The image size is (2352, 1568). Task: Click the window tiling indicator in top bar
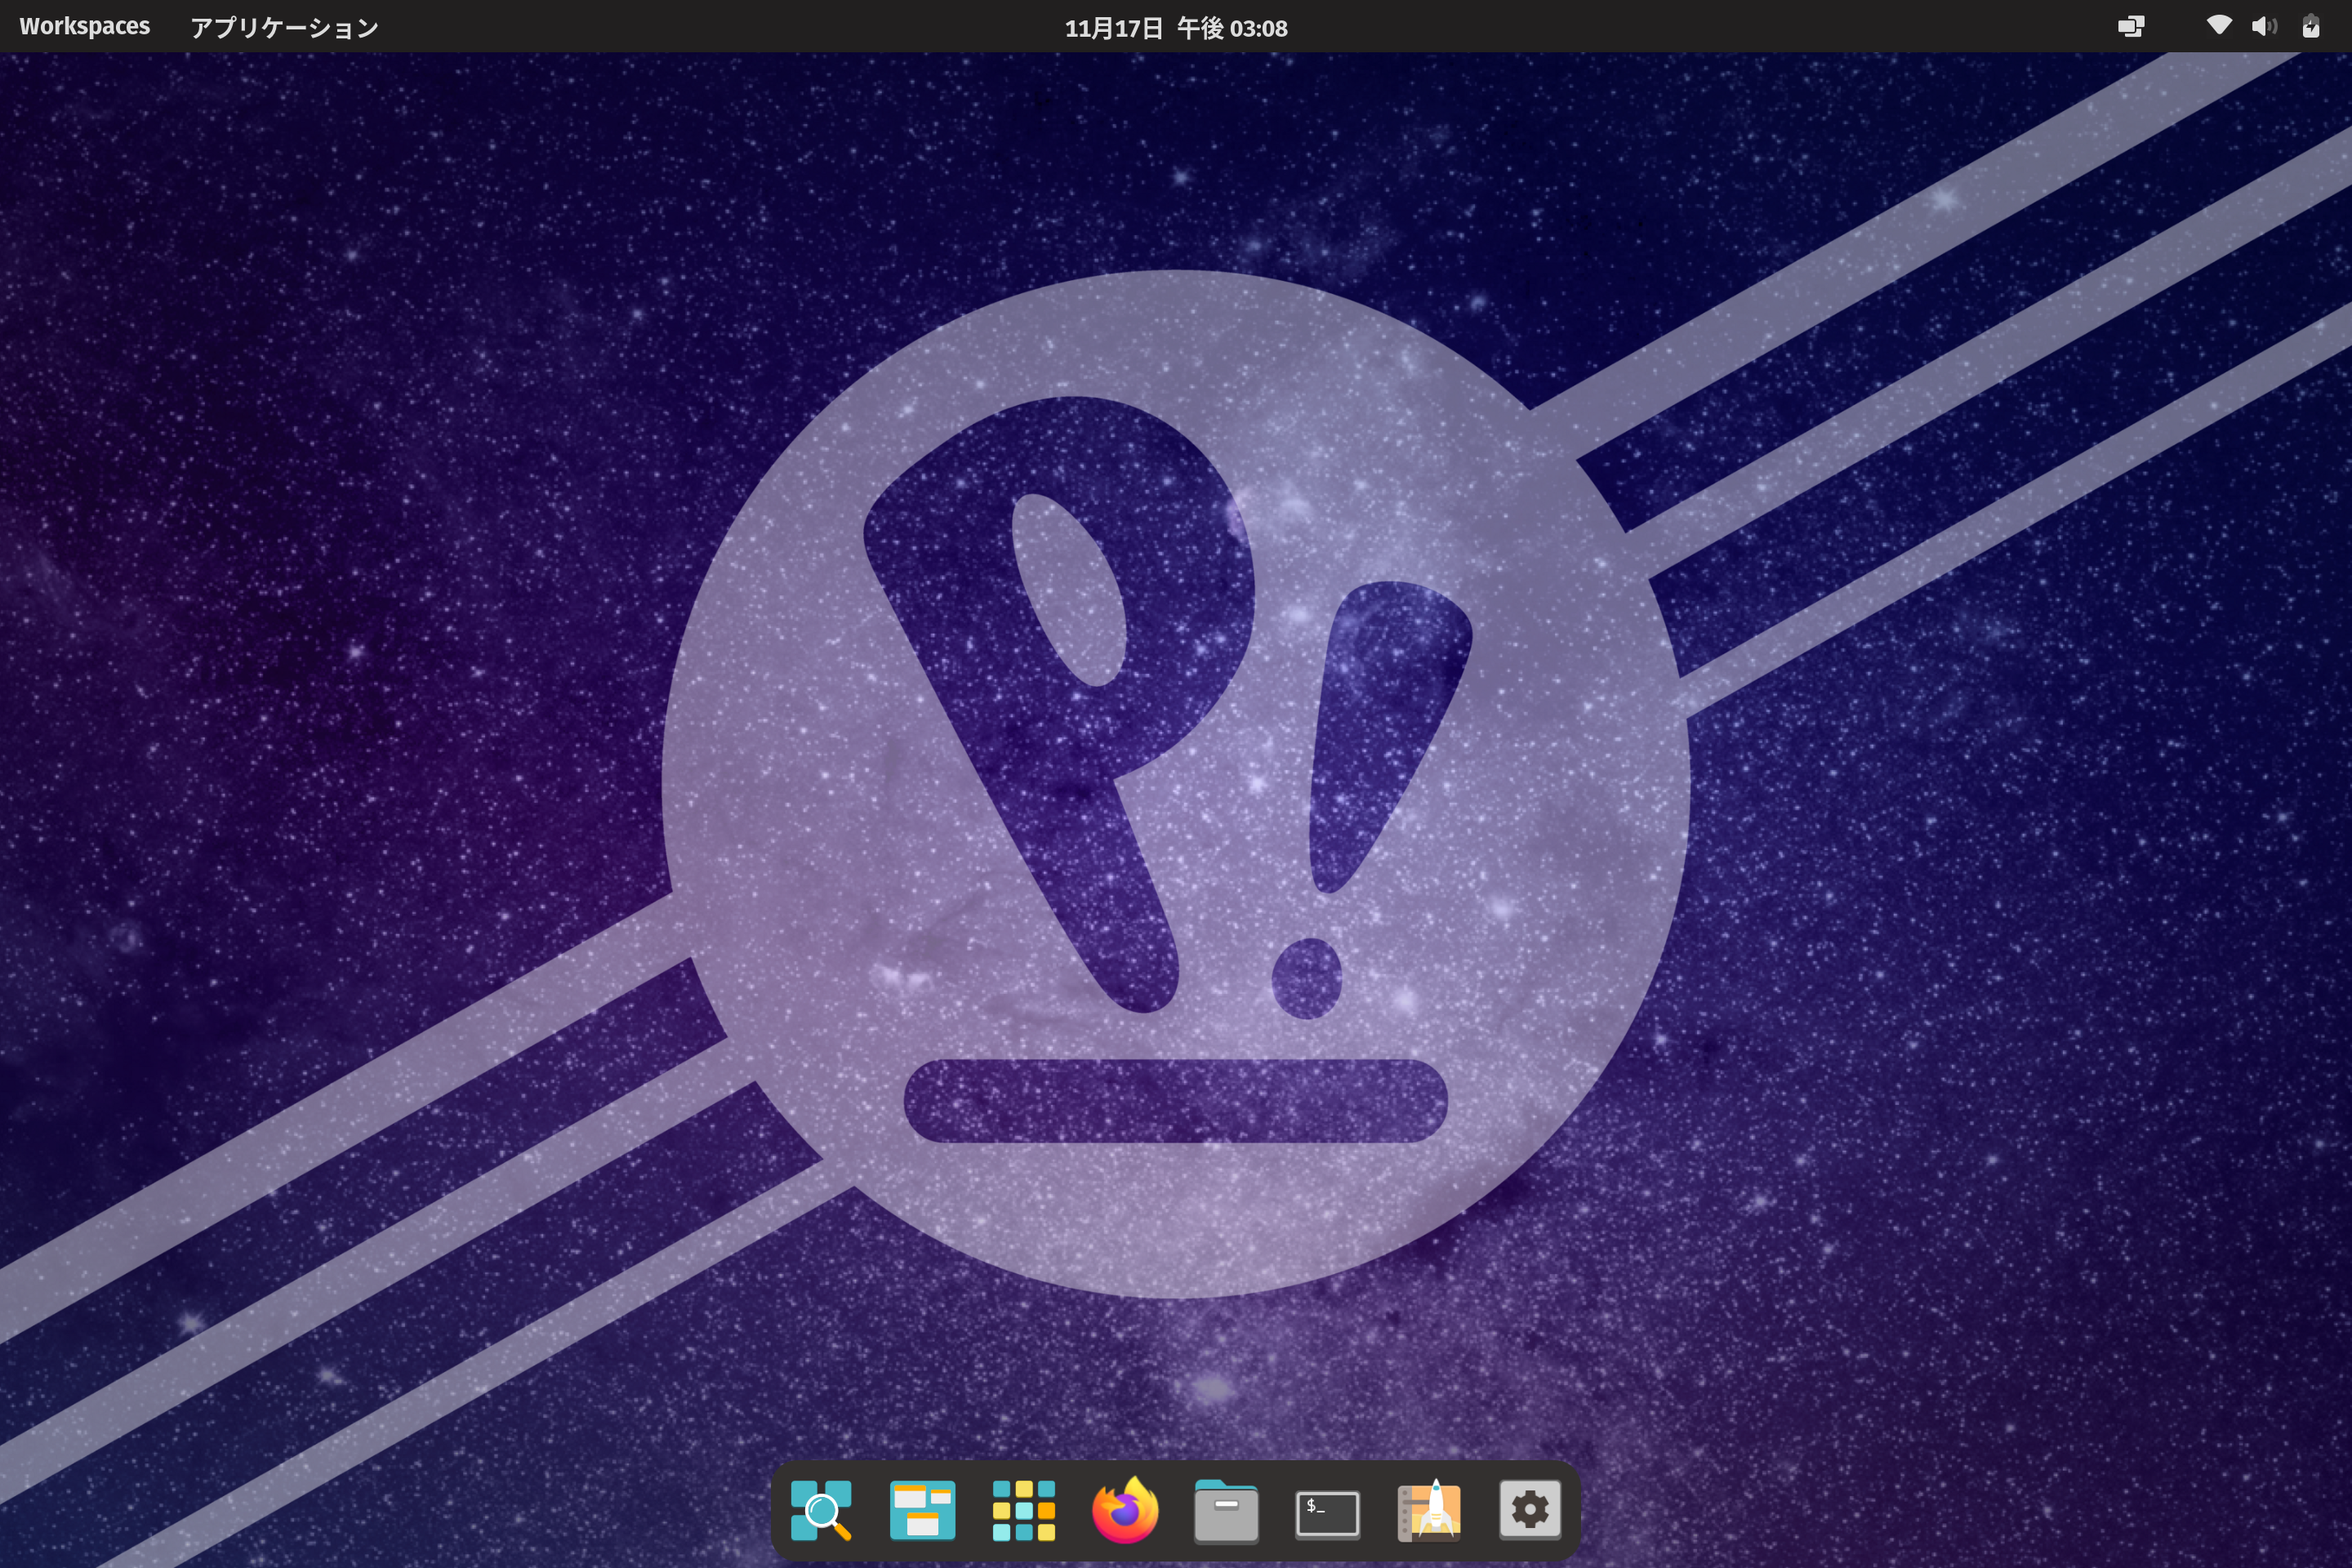click(2131, 27)
